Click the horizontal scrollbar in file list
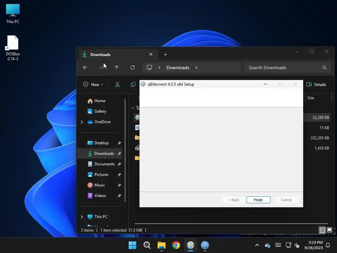337x253 pixels. pyautogui.click(x=231, y=224)
